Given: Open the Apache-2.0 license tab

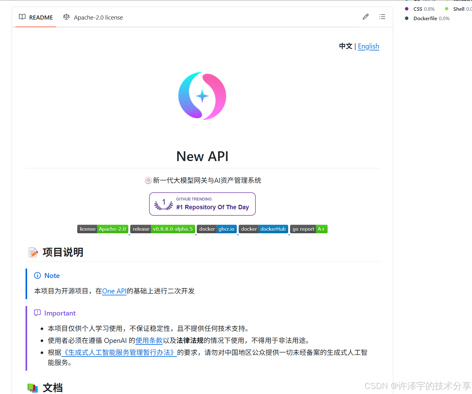Looking at the screenshot, I should point(98,17).
